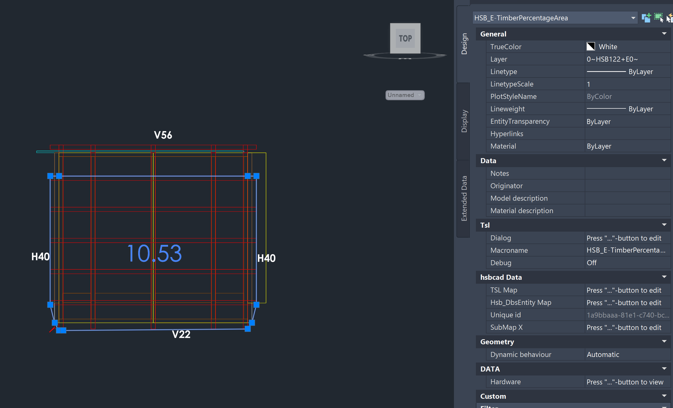Collapse the hsbcad Data section
This screenshot has height=408, width=673.
click(x=664, y=277)
